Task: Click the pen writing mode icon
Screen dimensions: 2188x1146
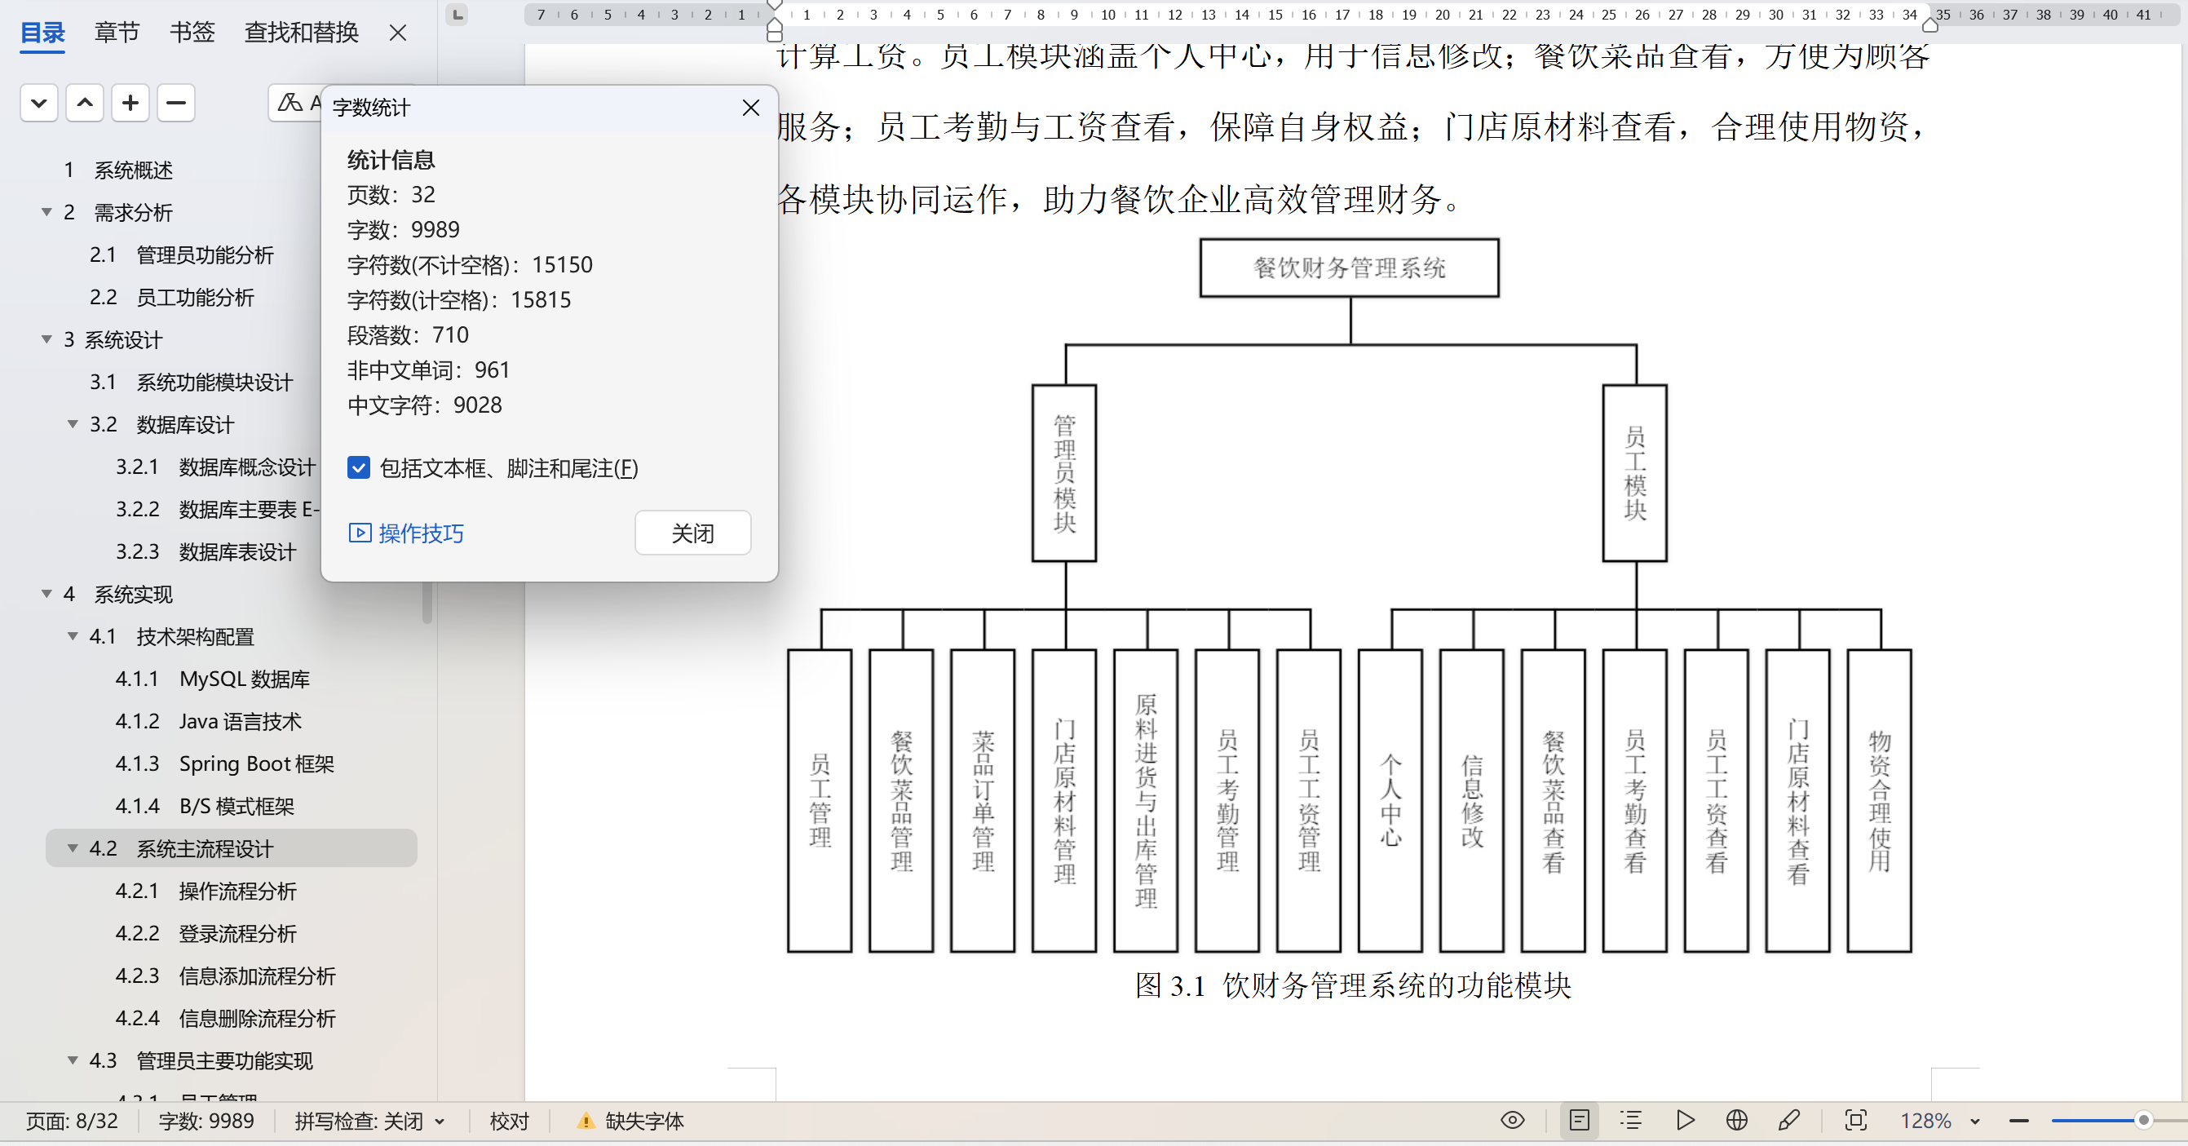Action: (1788, 1121)
